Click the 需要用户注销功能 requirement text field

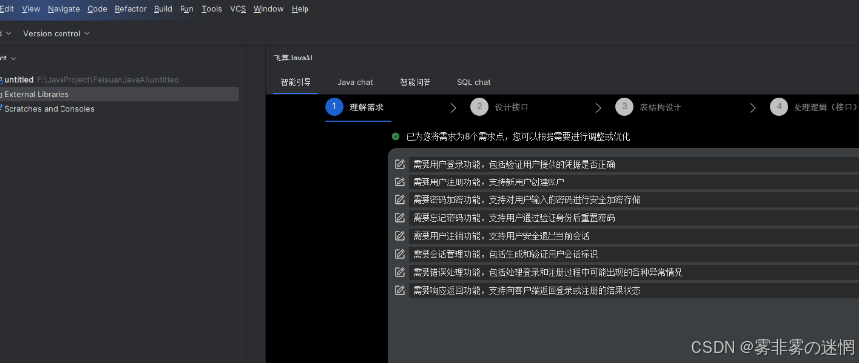(634, 236)
